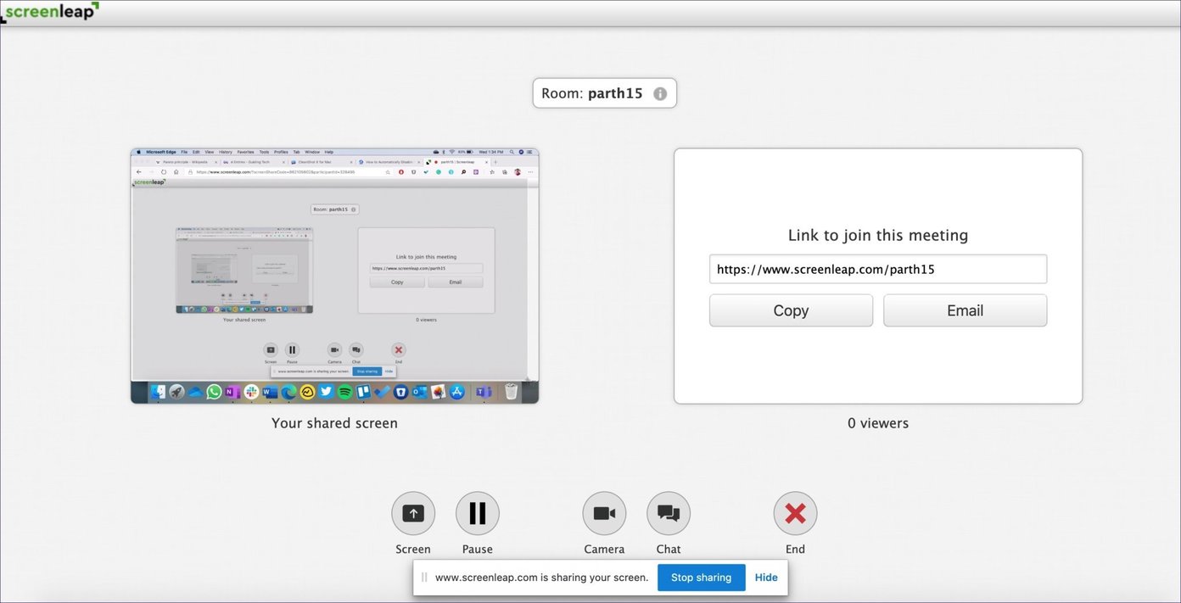
Task: Click the Link to join this meeting heading
Action: [x=878, y=235]
